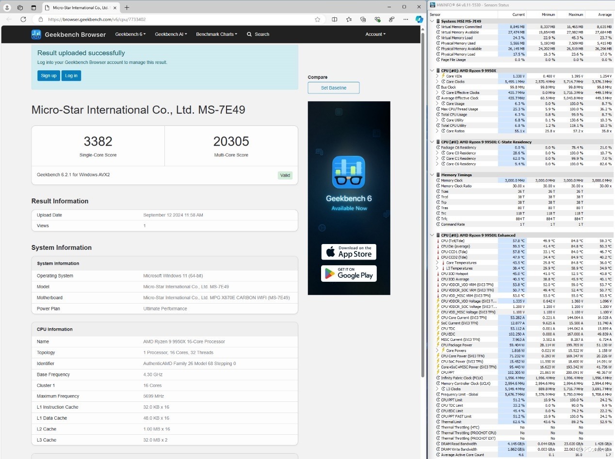Click the Geekbench Browser glasses logo icon
Viewport: 615px width, 459px height.
coord(36,34)
